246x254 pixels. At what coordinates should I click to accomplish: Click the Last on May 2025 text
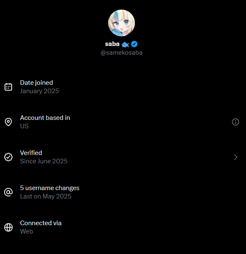point(46,196)
